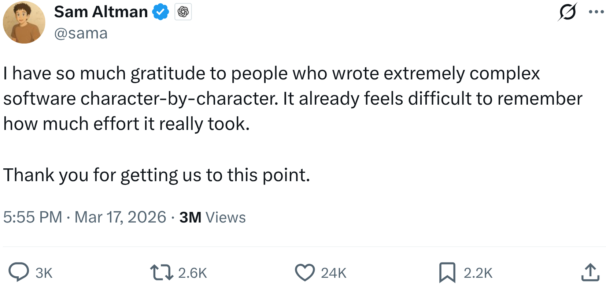The image size is (606, 284).
Task: Click the blue verified checkmark badge
Action: coord(160,12)
